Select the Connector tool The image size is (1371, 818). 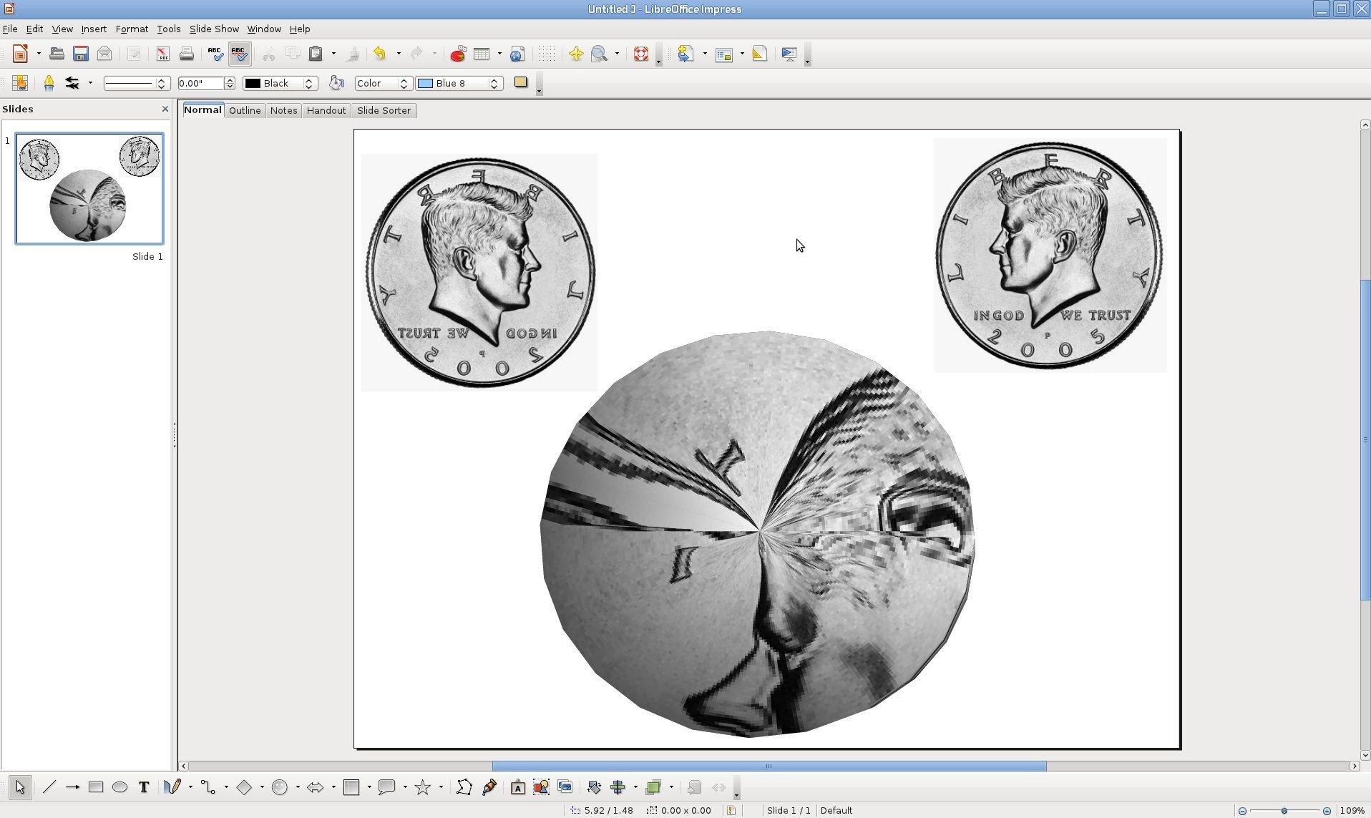tap(210, 787)
